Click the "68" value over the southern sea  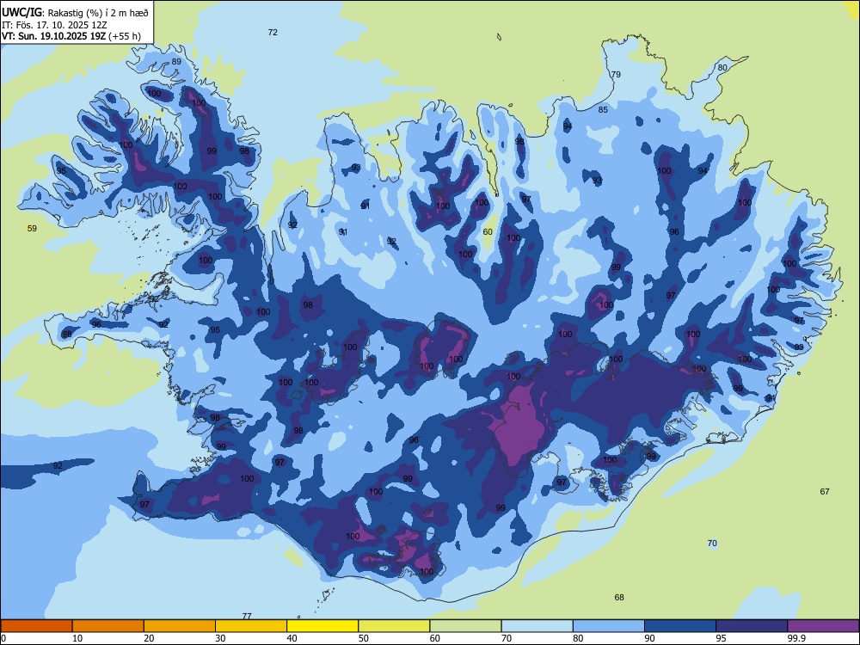[x=619, y=598]
